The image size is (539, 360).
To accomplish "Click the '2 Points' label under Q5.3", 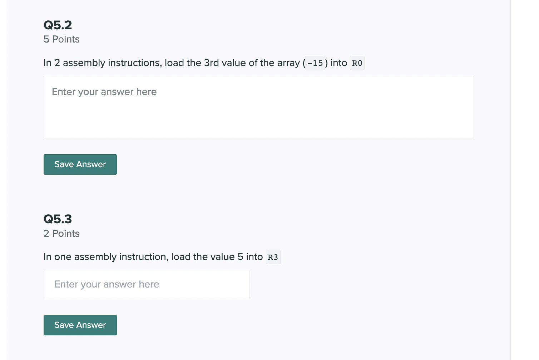I will click(61, 233).
